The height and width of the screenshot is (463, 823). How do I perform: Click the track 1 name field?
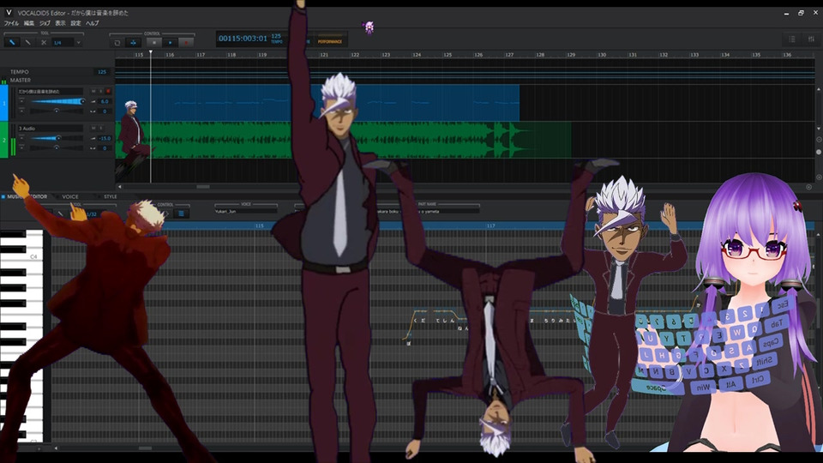50,92
